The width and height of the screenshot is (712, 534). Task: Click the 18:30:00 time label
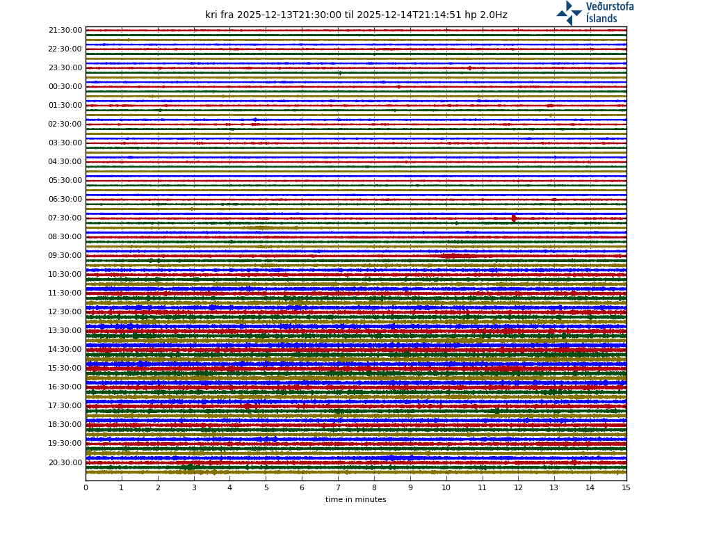65,425
